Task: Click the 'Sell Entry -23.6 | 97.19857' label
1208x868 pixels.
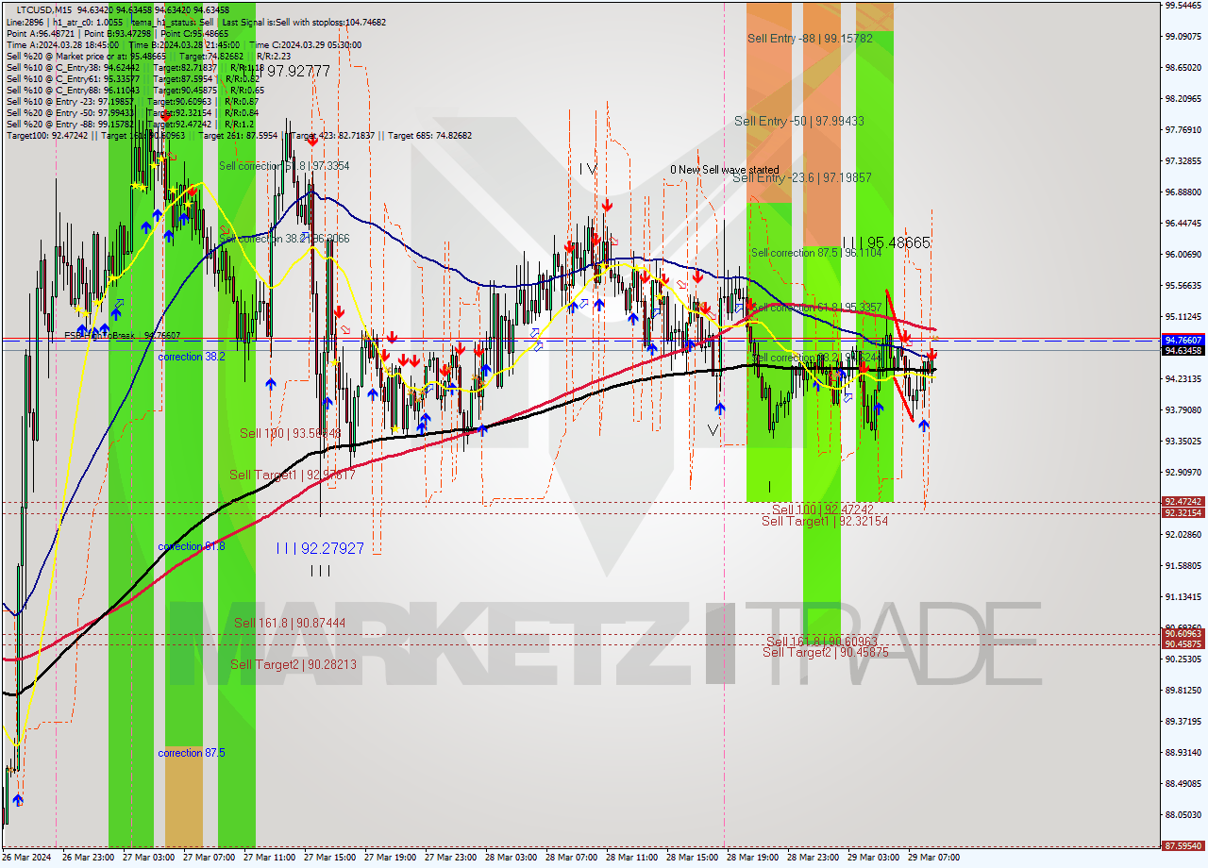Action: 801,177
